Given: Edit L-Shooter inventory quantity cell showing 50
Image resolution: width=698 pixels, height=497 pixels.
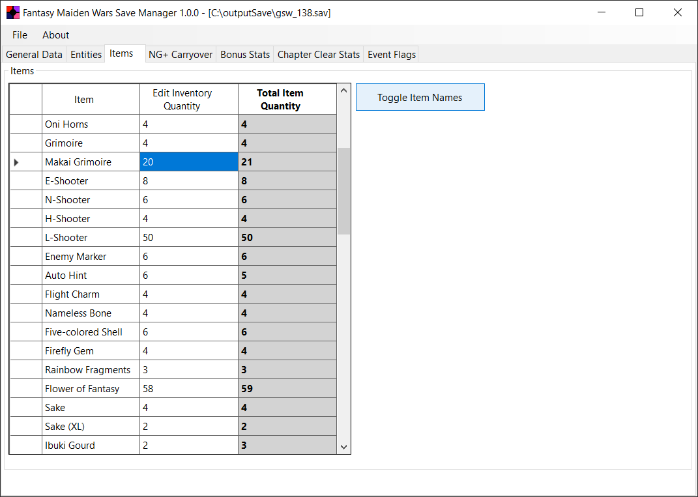Looking at the screenshot, I should (189, 238).
